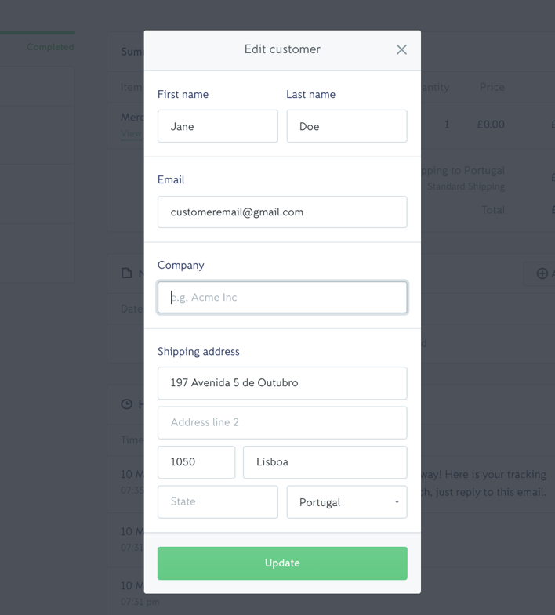Select the postal code field showing 1050
Viewport: 555px width, 615px height.
coord(196,462)
